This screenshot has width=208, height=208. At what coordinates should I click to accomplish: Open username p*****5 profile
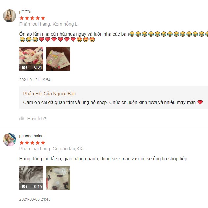click(x=25, y=12)
